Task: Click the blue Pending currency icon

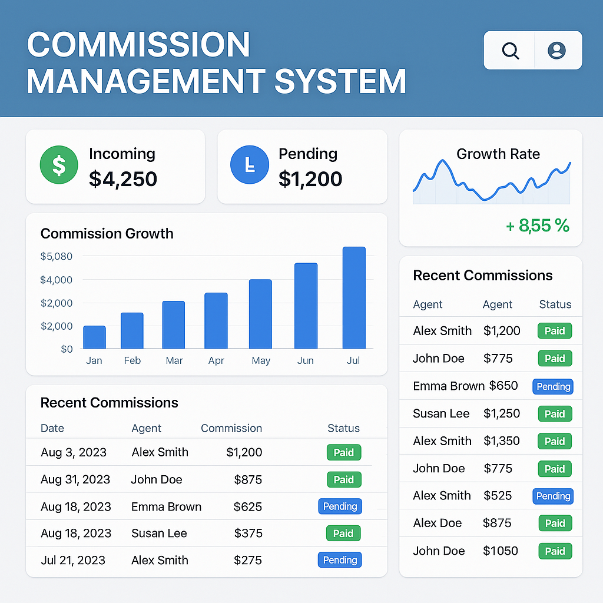Action: click(x=249, y=165)
